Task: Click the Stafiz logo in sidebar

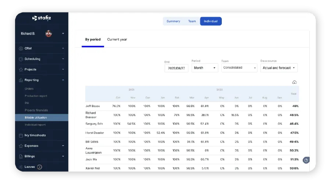Action: click(42, 18)
